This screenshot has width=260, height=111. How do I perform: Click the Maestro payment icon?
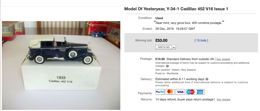(190, 92)
